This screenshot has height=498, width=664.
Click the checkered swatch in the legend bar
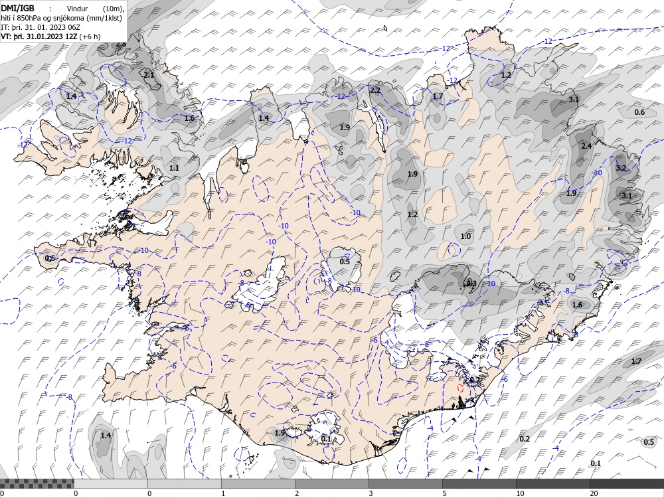coord(37,483)
